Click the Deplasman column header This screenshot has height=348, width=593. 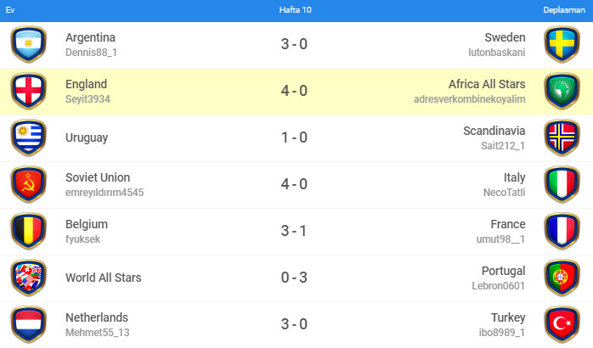coord(564,10)
